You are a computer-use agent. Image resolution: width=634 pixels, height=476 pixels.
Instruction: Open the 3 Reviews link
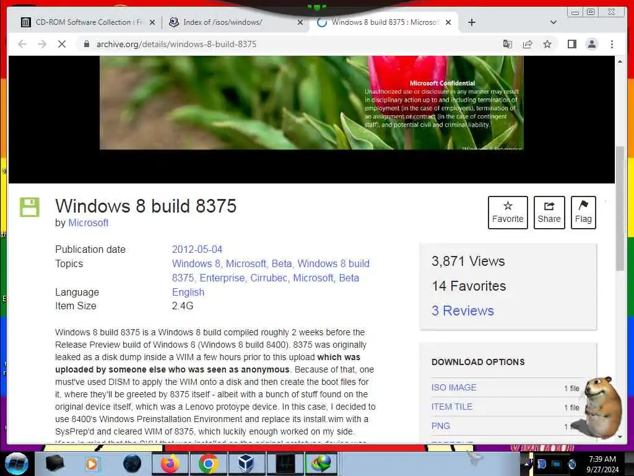coord(462,311)
